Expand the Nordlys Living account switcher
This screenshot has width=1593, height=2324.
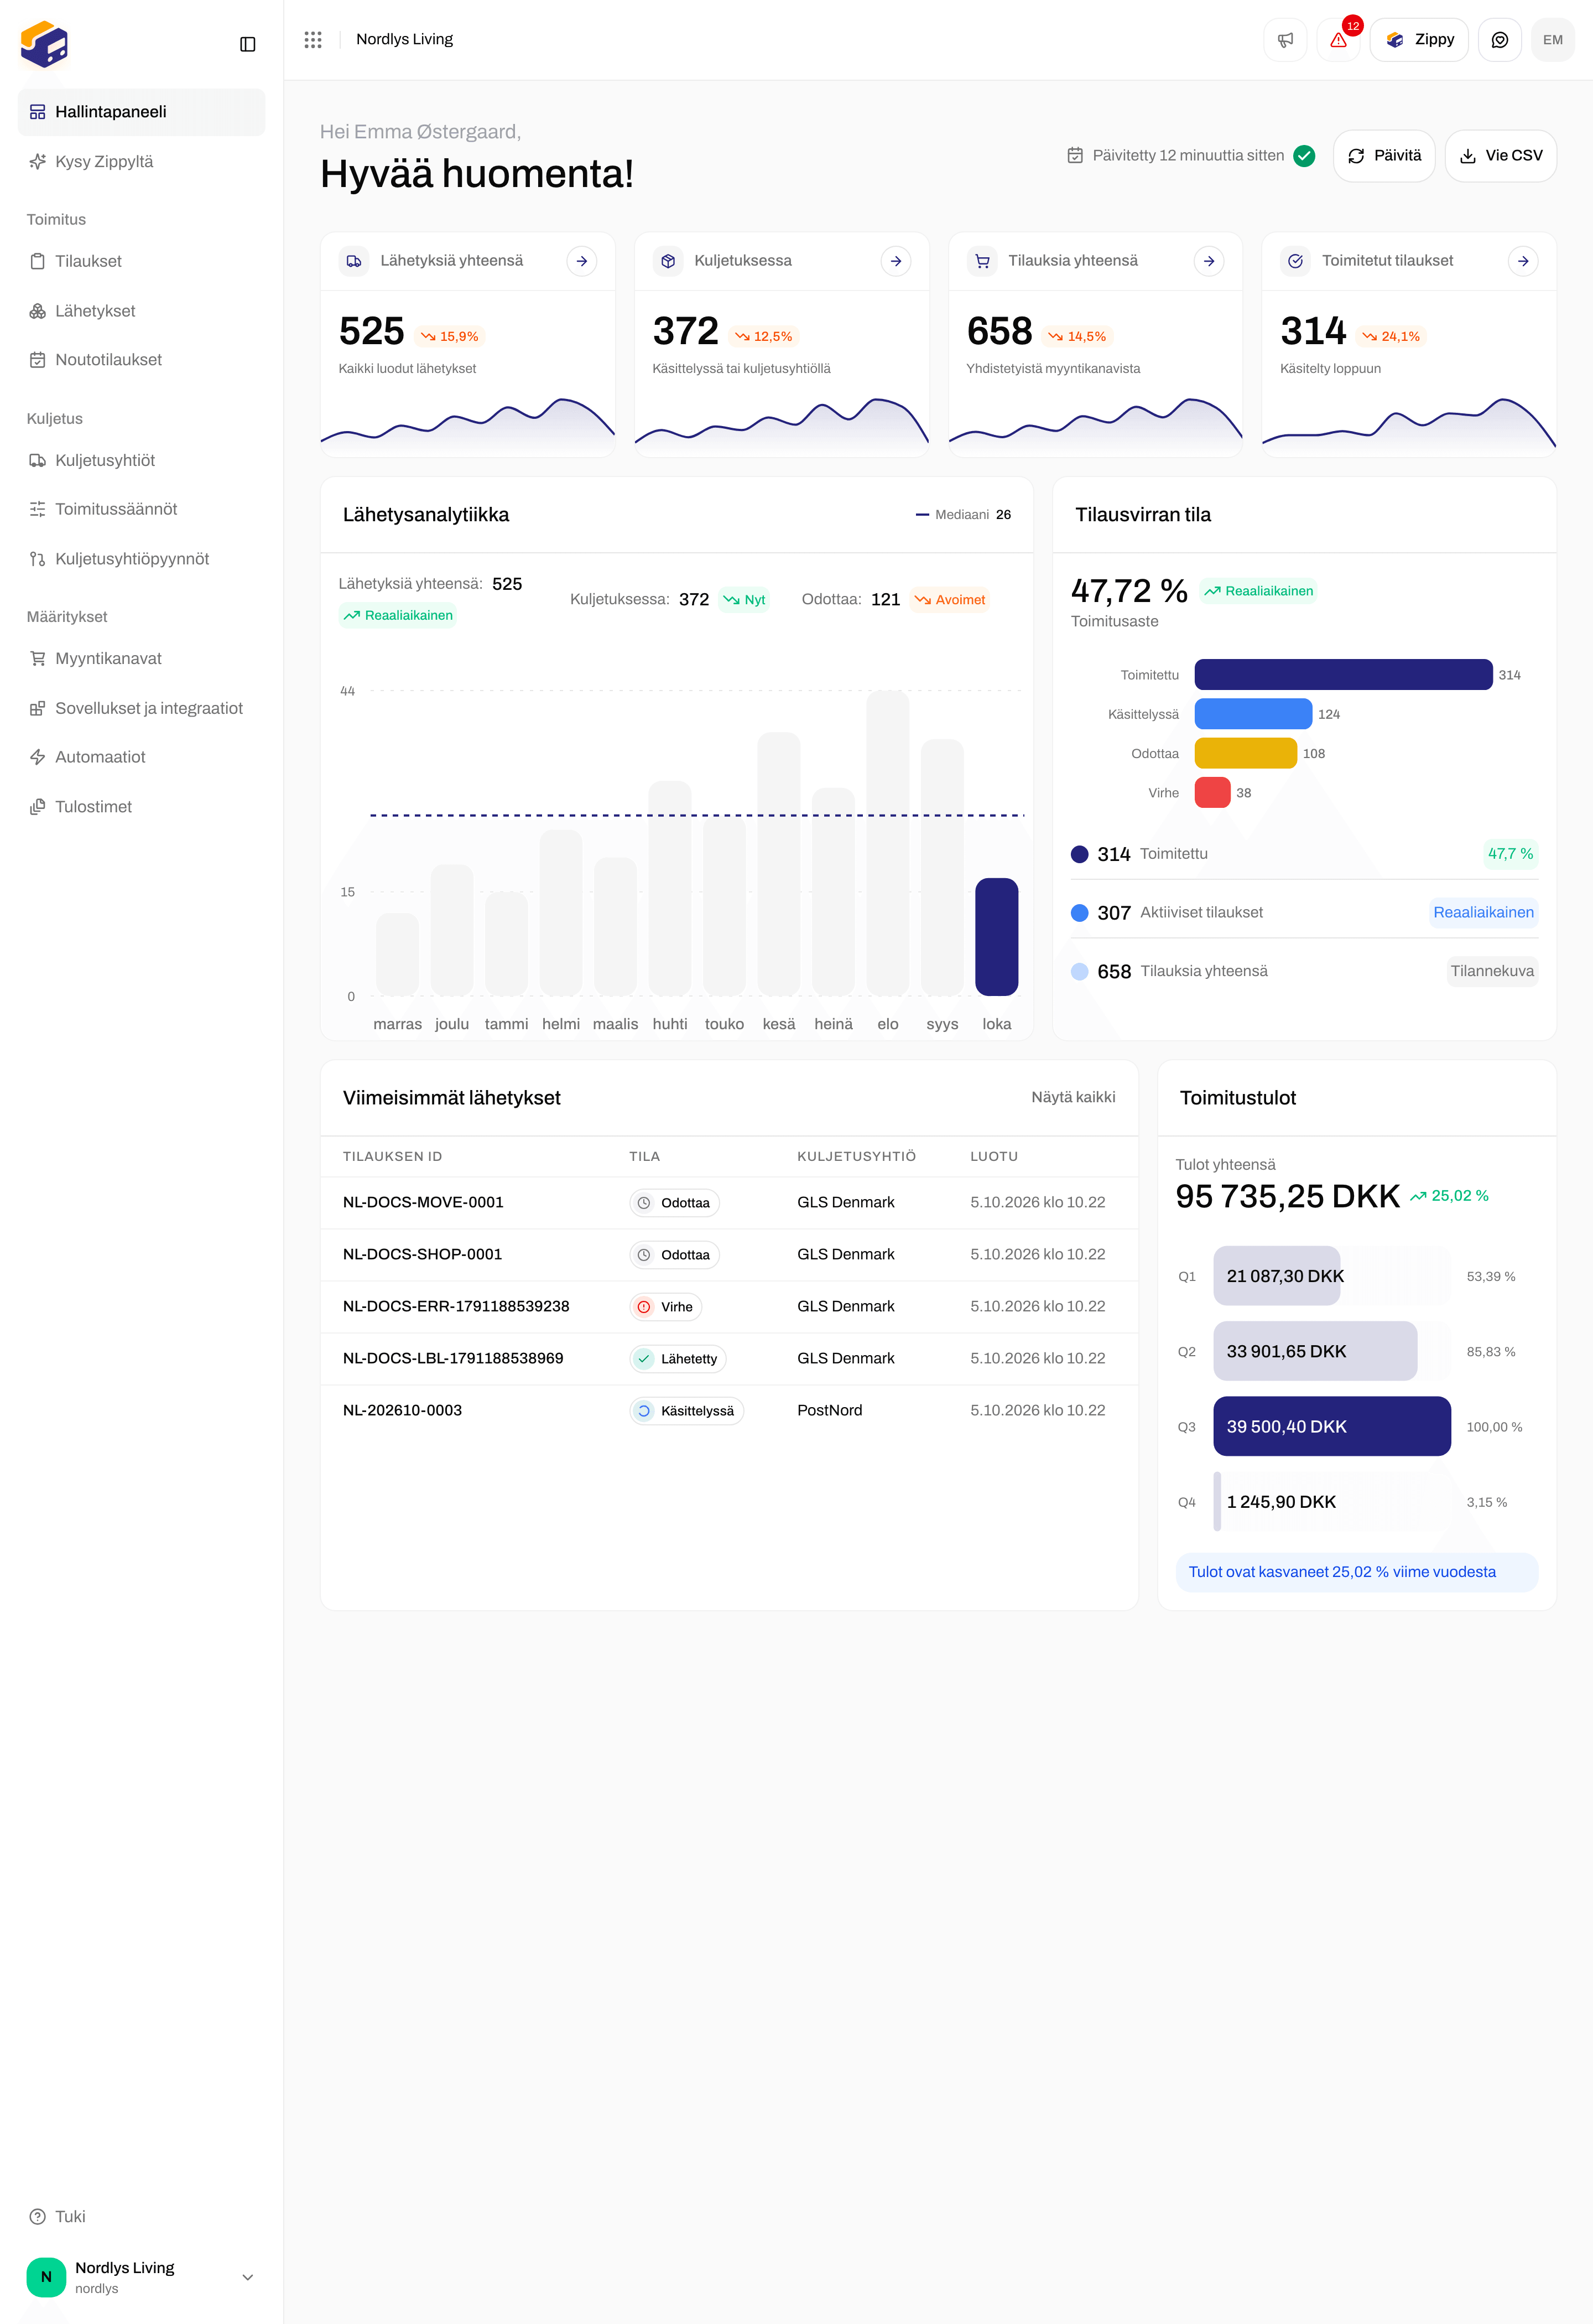(141, 2277)
